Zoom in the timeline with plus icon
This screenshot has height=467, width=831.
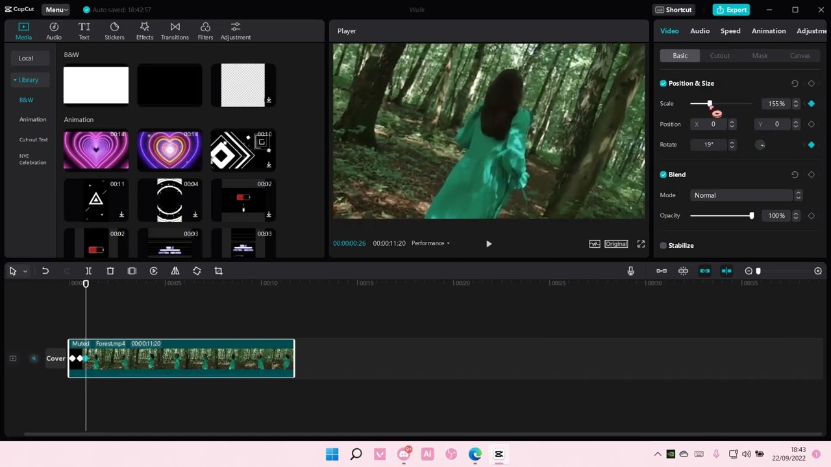coord(818,271)
